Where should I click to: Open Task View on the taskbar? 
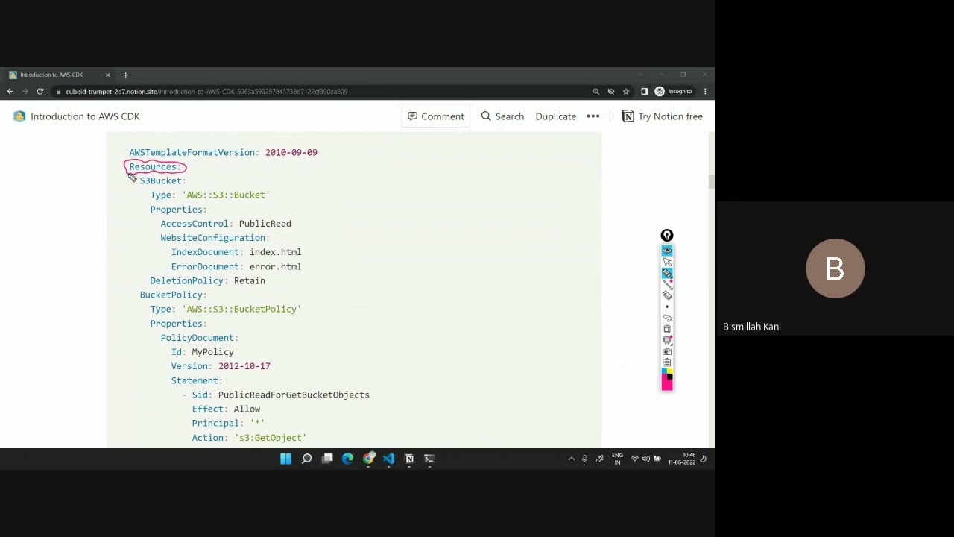pyautogui.click(x=327, y=459)
